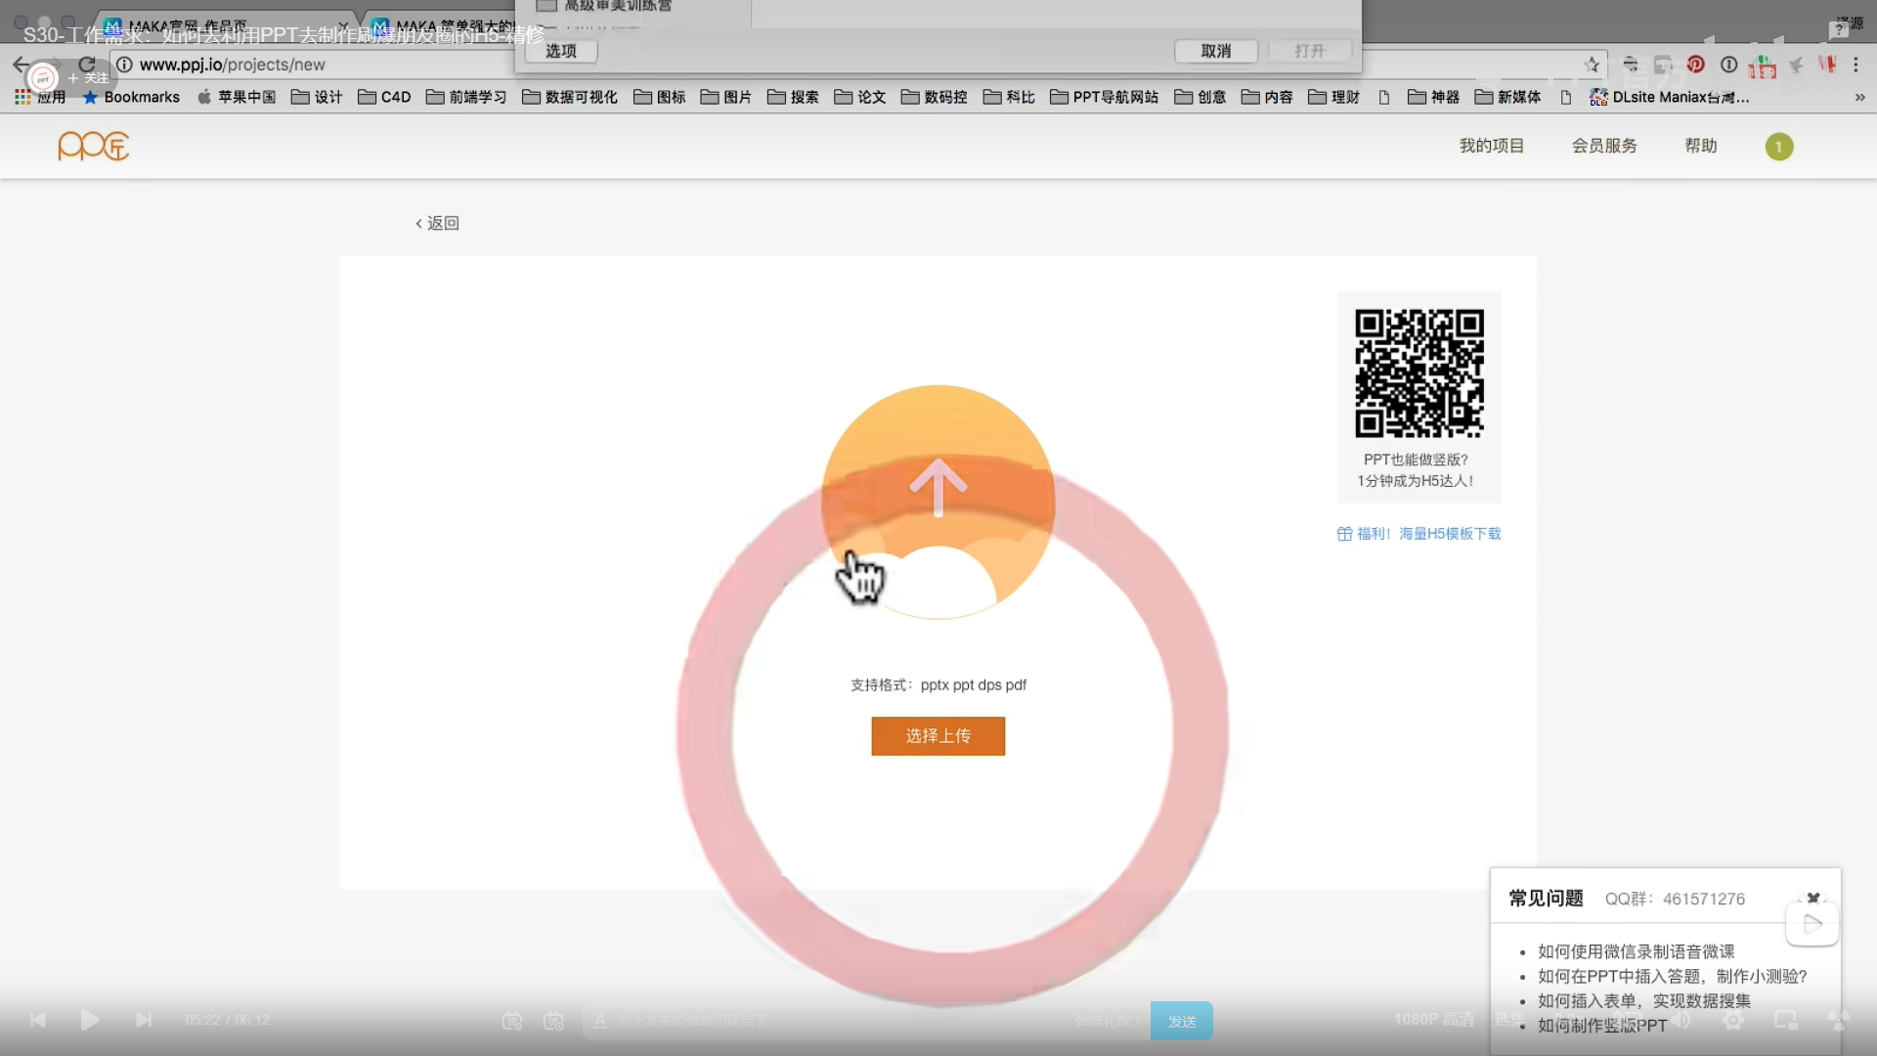Viewport: 1877px width, 1056px height.
Task: Open the 数码控 bookmark folder
Action: coord(935,97)
